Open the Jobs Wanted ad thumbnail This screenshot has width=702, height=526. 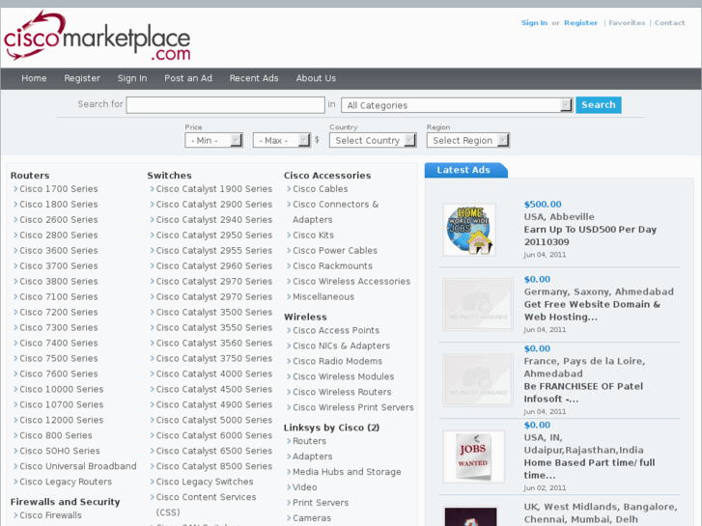click(x=474, y=457)
